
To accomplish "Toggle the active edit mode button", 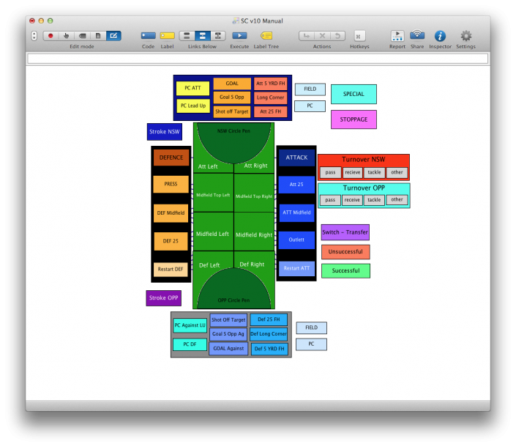I will (x=113, y=35).
